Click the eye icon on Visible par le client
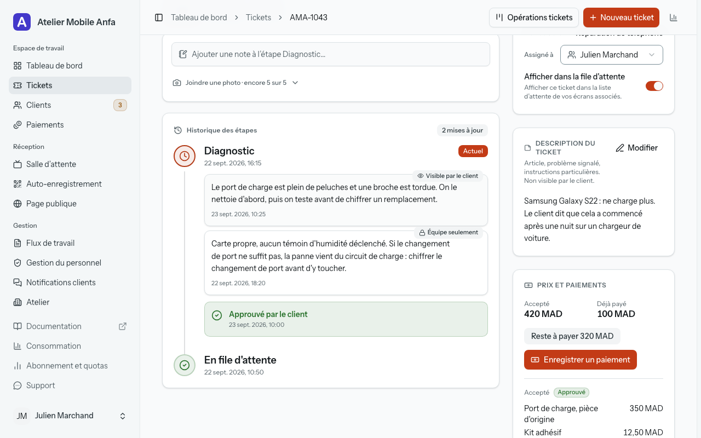 421,176
